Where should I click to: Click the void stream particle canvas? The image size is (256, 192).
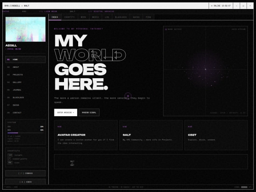(206, 71)
